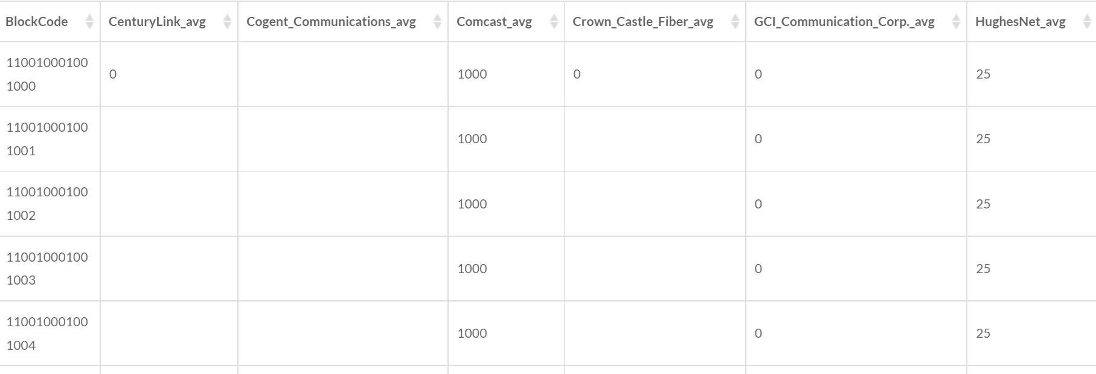
Task: Click CenturyLink value 0 in first row
Action: tap(113, 74)
